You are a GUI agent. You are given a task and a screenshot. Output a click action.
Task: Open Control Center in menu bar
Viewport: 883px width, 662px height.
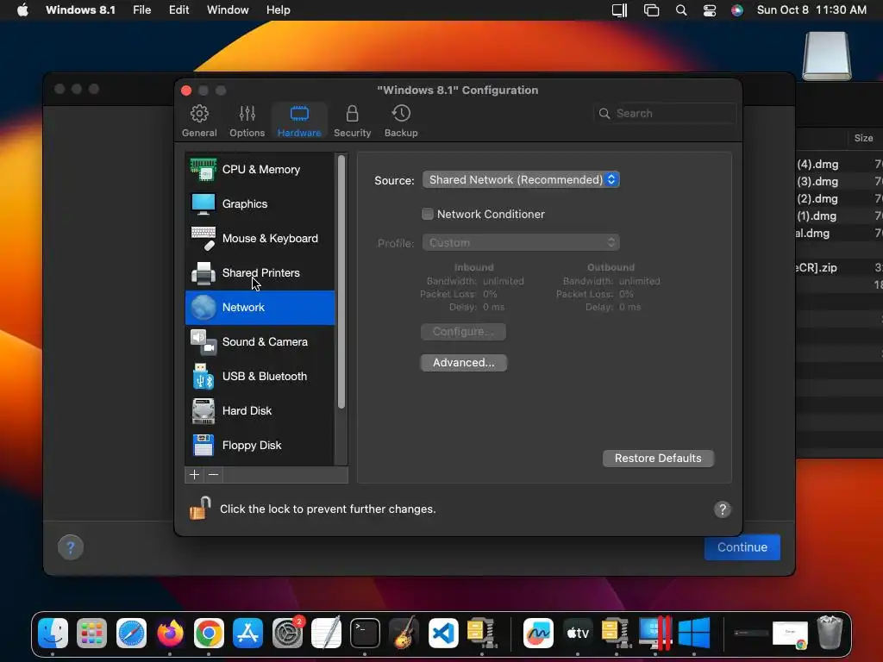pos(710,10)
